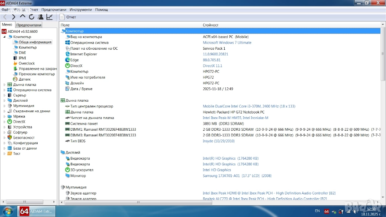386x217 pixels.
Task: Select the Overclock flame item in tree
Action: tap(26, 63)
